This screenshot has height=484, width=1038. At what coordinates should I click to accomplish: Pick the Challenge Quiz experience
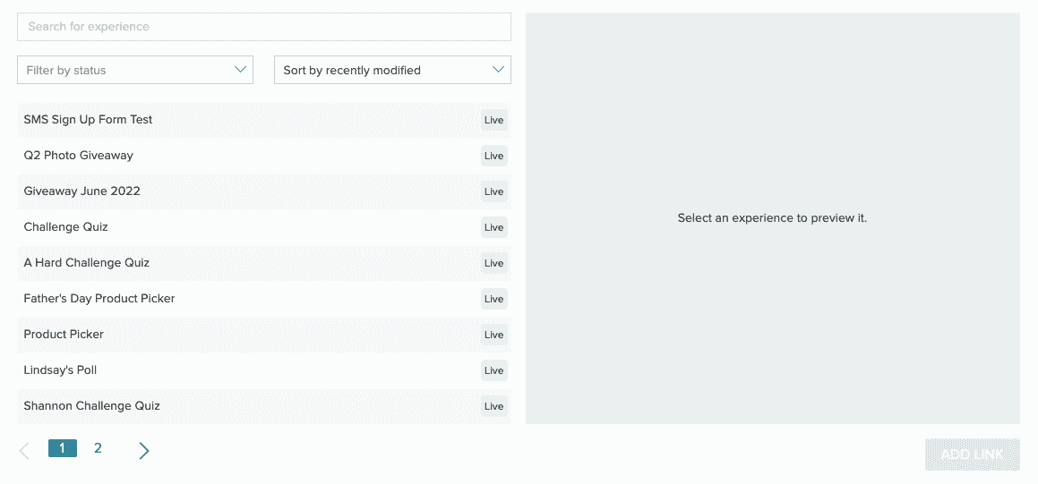point(66,227)
